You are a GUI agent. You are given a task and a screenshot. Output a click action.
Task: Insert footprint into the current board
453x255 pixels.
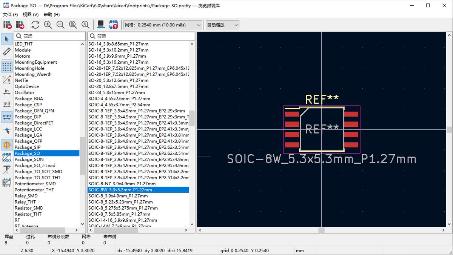(113, 24)
